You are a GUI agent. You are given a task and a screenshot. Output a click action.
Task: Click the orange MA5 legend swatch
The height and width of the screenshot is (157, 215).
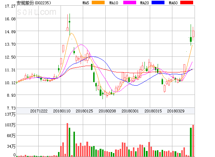(98, 2)
